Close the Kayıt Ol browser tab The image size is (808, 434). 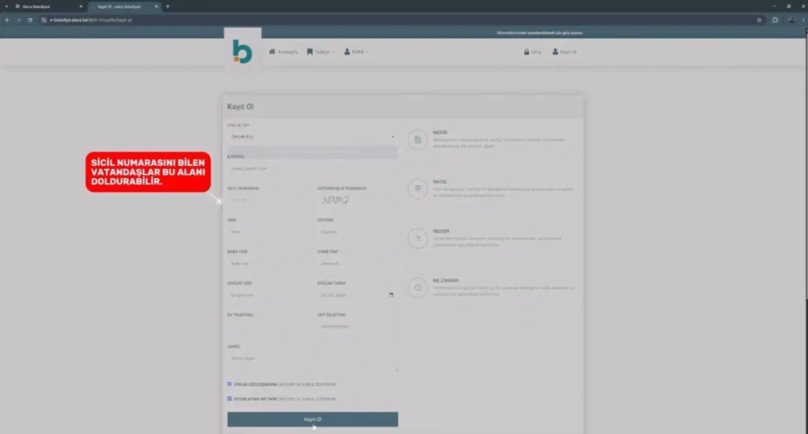click(x=156, y=6)
